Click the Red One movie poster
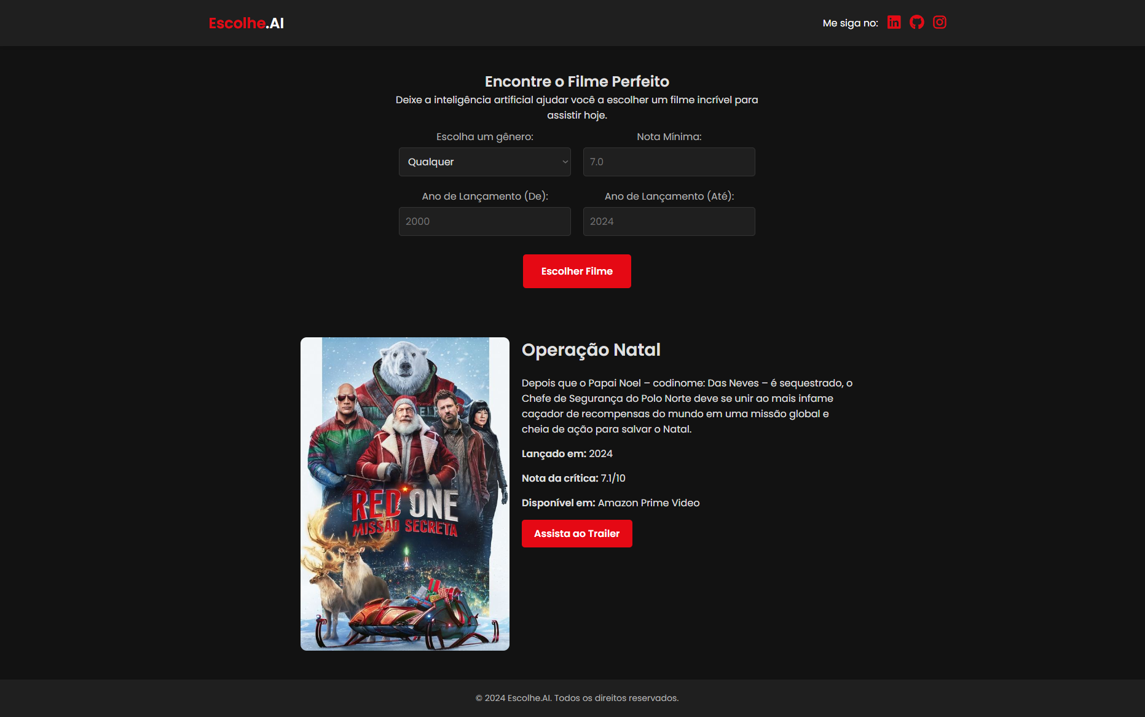 tap(404, 494)
